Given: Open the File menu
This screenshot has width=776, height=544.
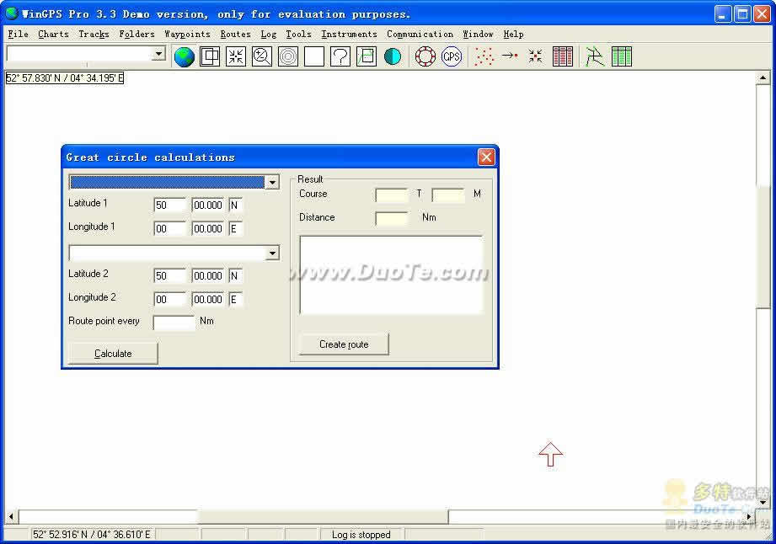Looking at the screenshot, I should (18, 35).
